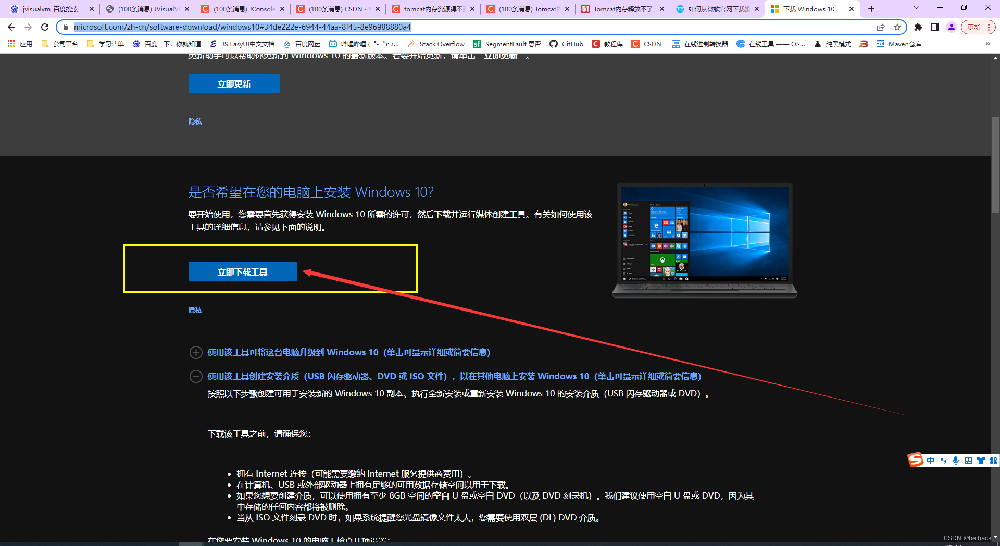
Task: View site info via the lock icon
Action: tap(65, 27)
